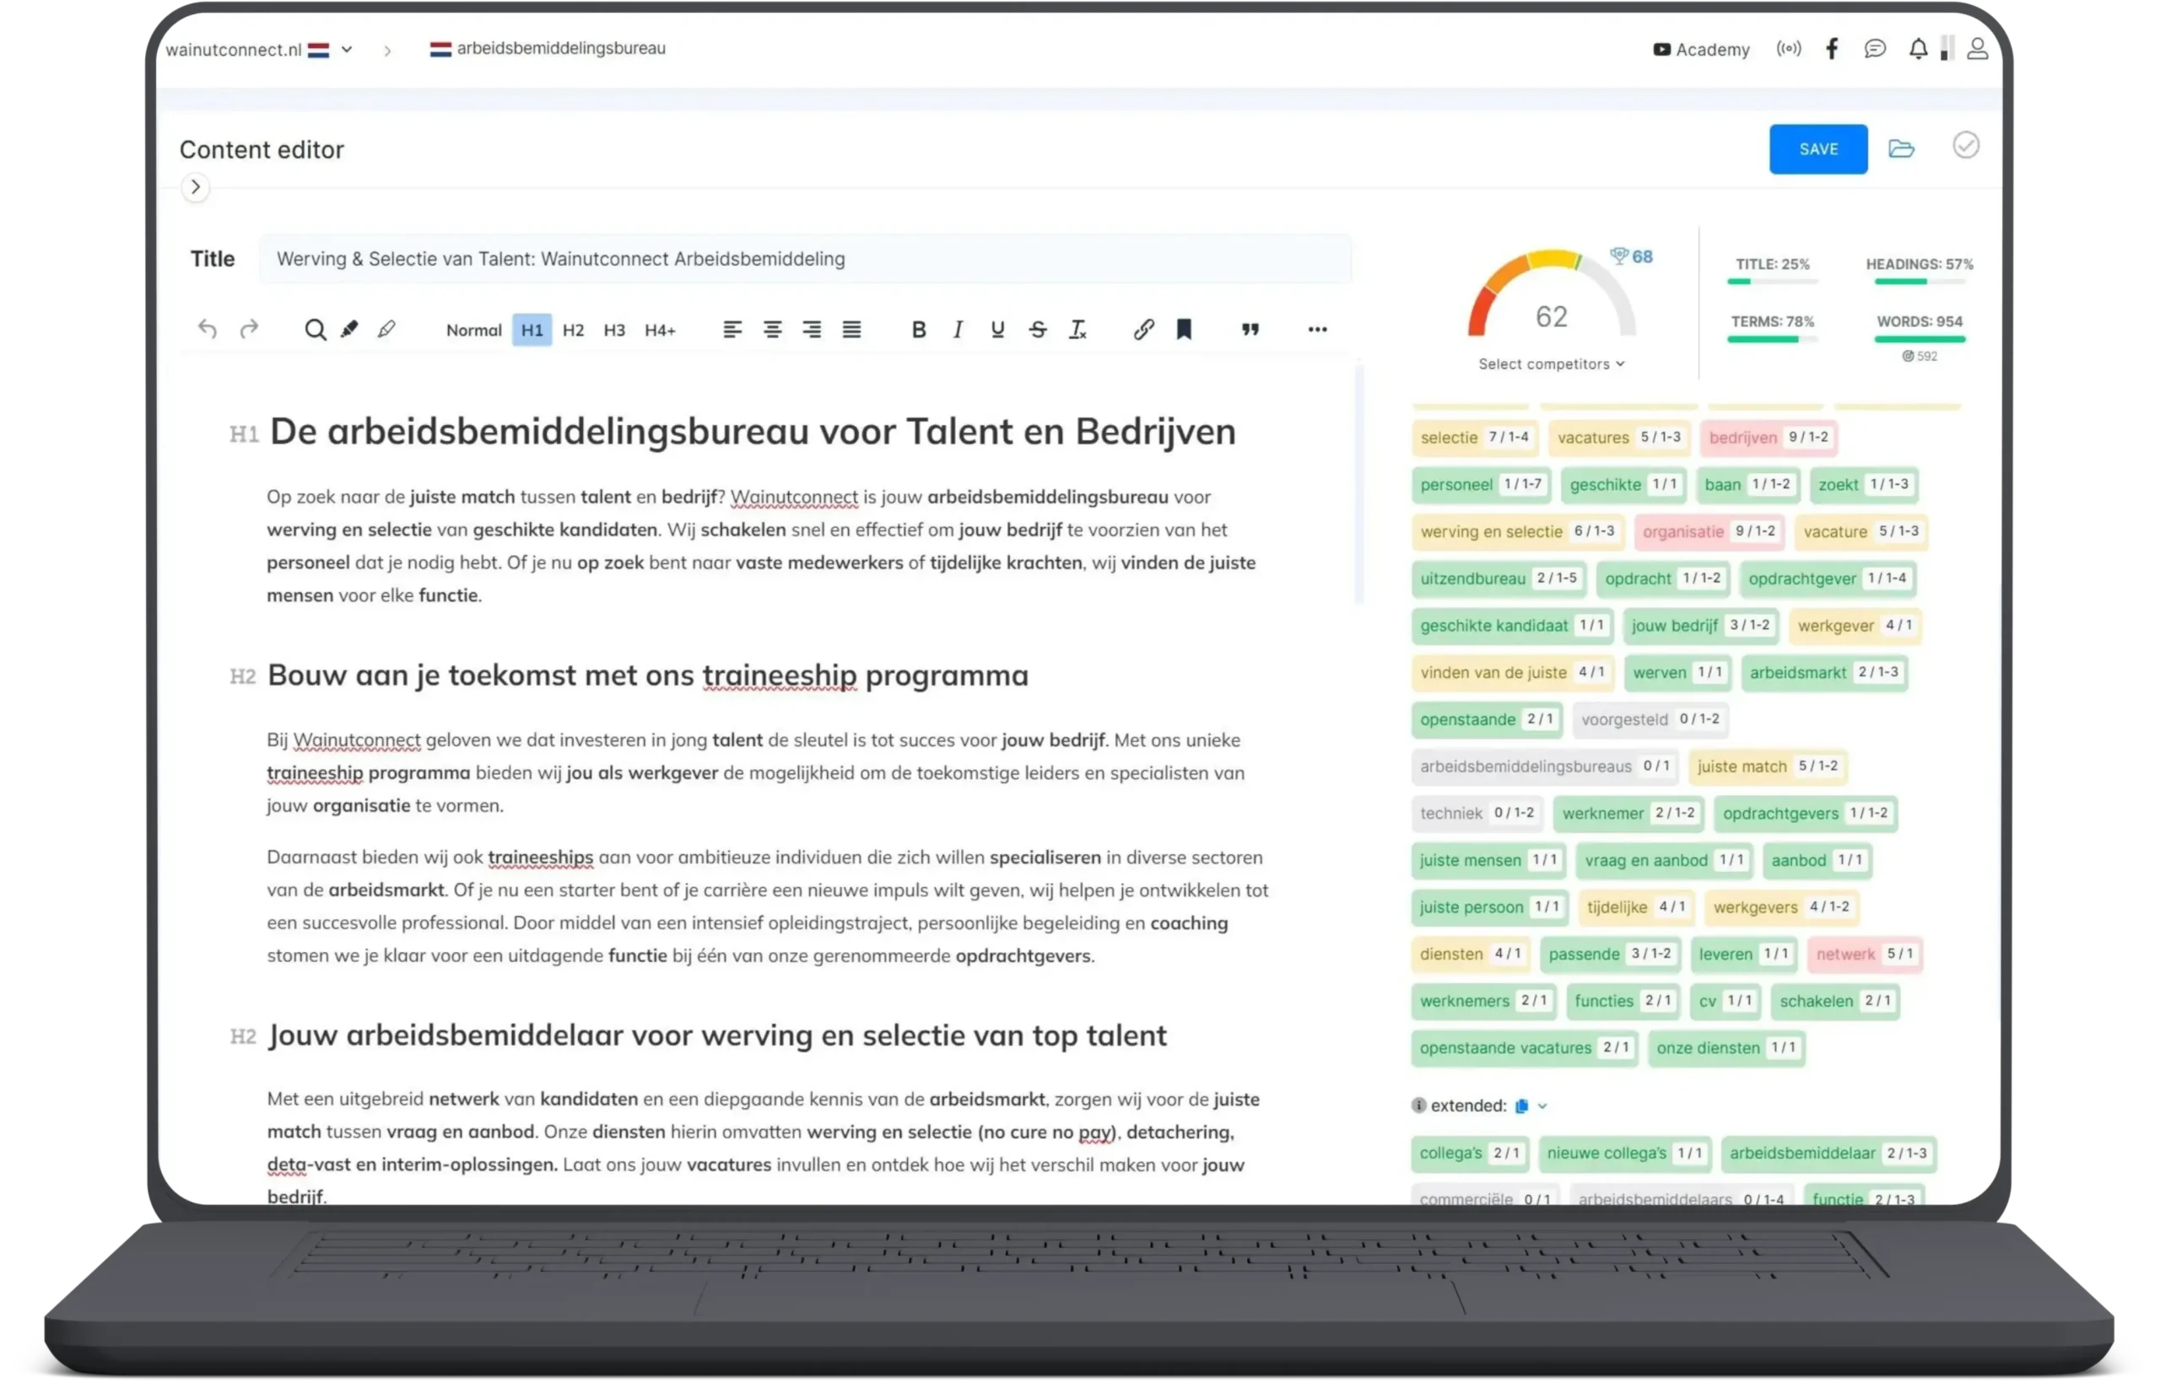Screen dimensions: 2160x1383
Task: Click the blockquote formatting icon
Action: pyautogui.click(x=1251, y=329)
